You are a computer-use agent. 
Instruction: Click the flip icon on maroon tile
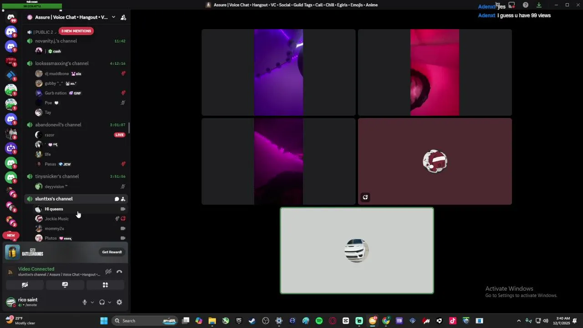coord(365,197)
